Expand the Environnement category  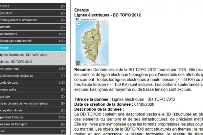click(33, 69)
